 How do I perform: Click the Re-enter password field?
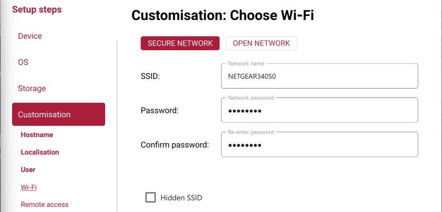point(319,145)
